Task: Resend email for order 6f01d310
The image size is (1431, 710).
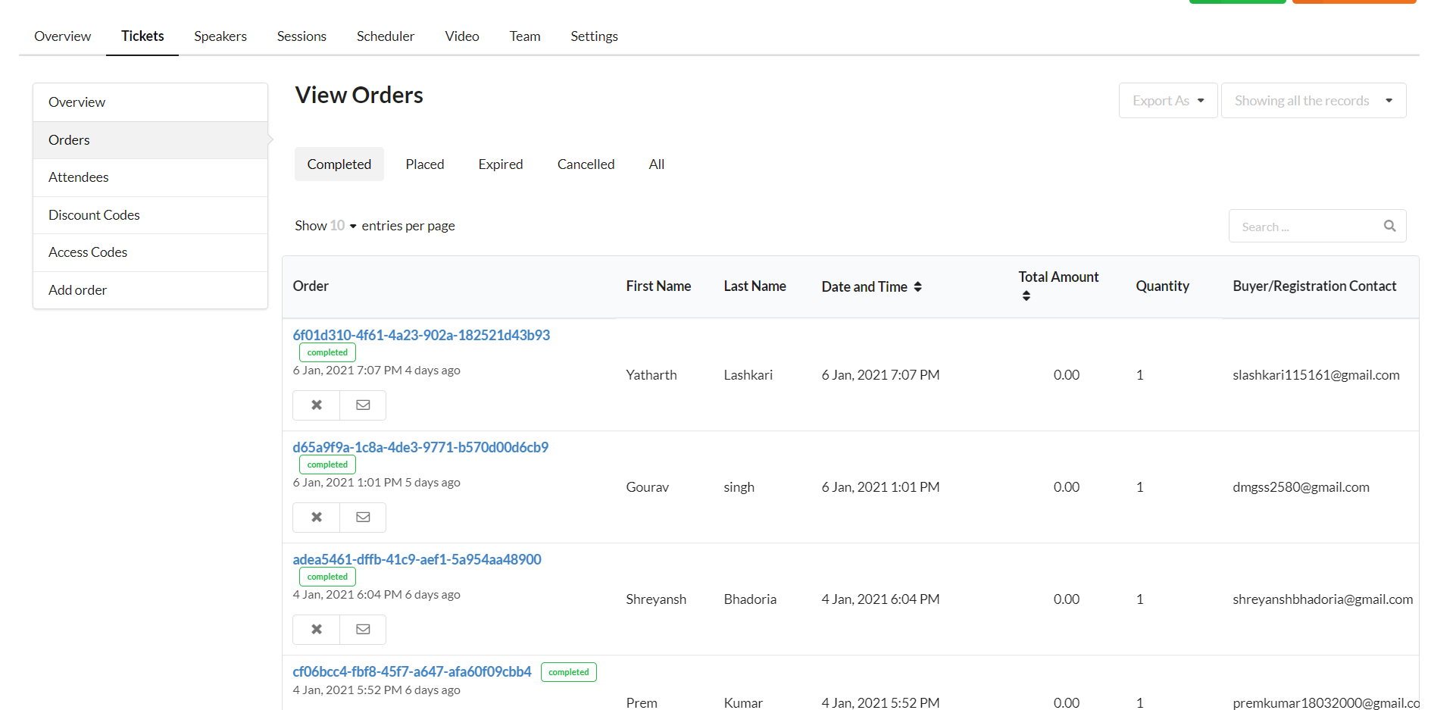Action: pos(363,405)
